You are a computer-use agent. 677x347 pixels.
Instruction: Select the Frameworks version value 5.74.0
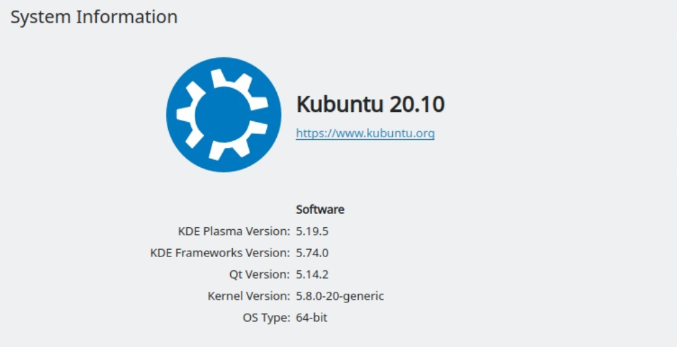[x=312, y=253]
